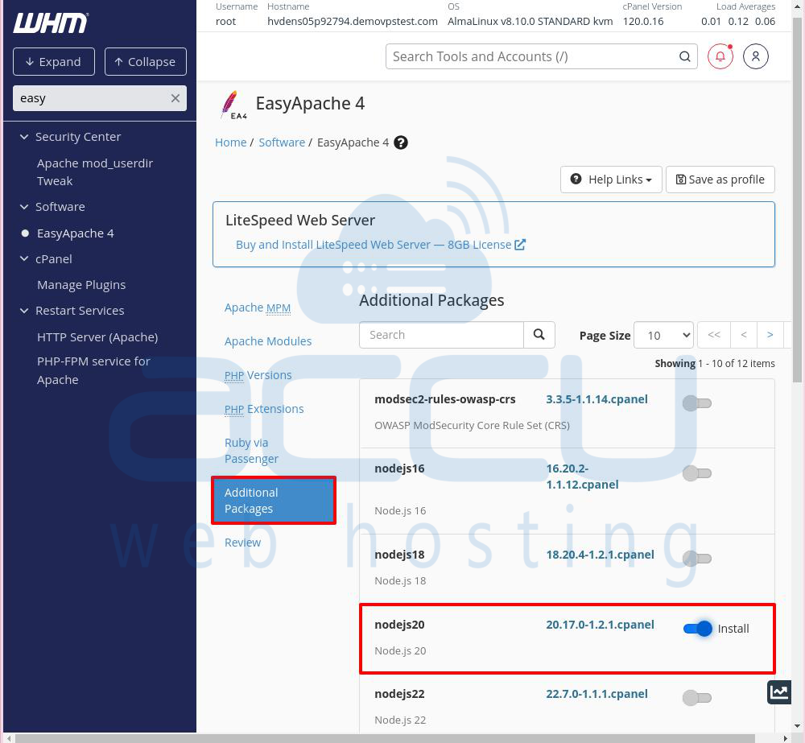805x743 pixels.
Task: Click the nodejs20 package name
Action: (x=399, y=625)
